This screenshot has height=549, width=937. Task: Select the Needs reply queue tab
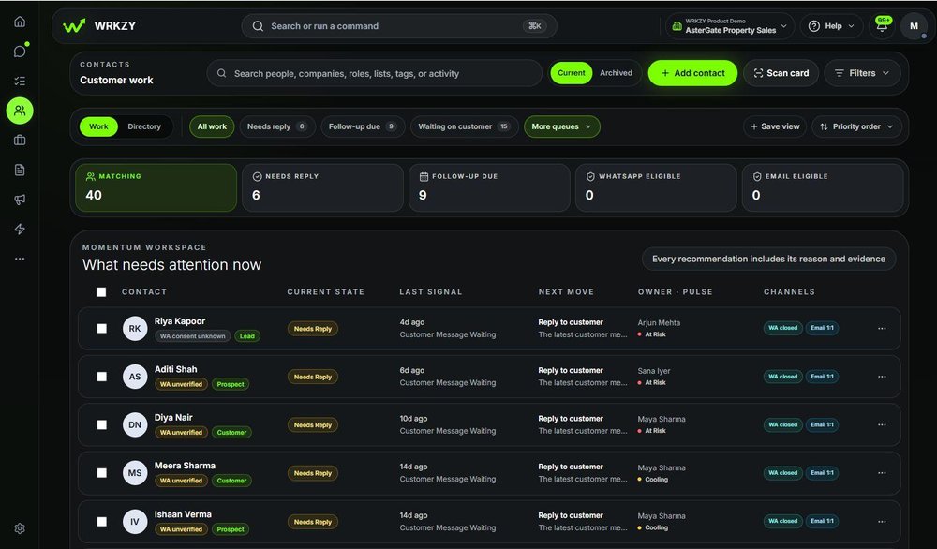[x=277, y=126]
